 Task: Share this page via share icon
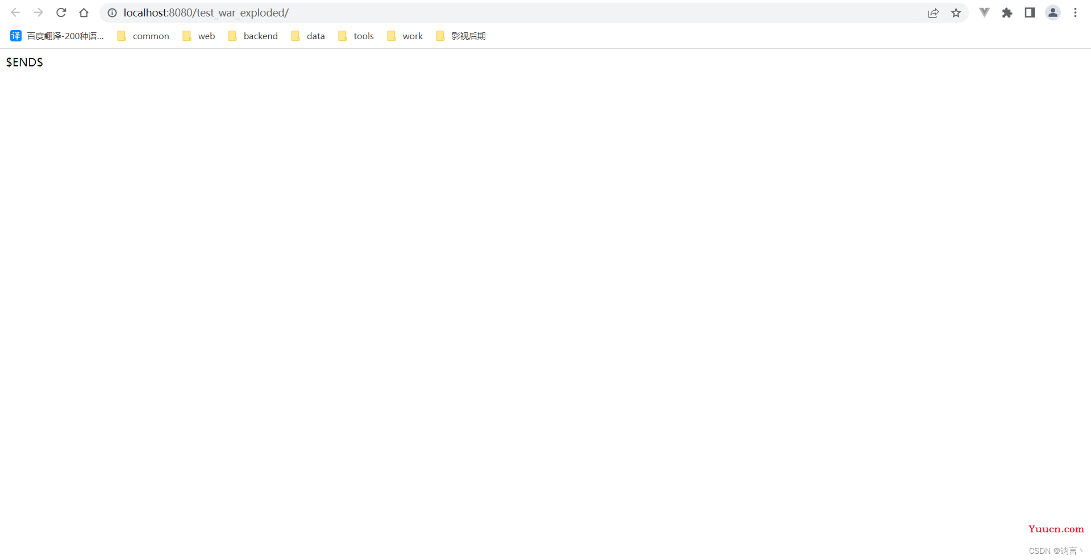(x=933, y=12)
